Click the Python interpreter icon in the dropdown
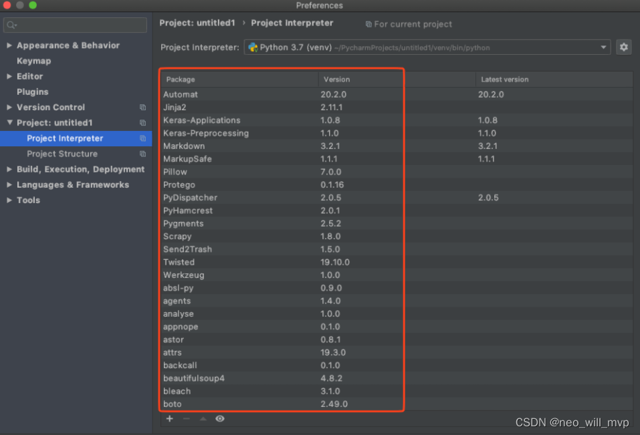The image size is (640, 435). (253, 47)
